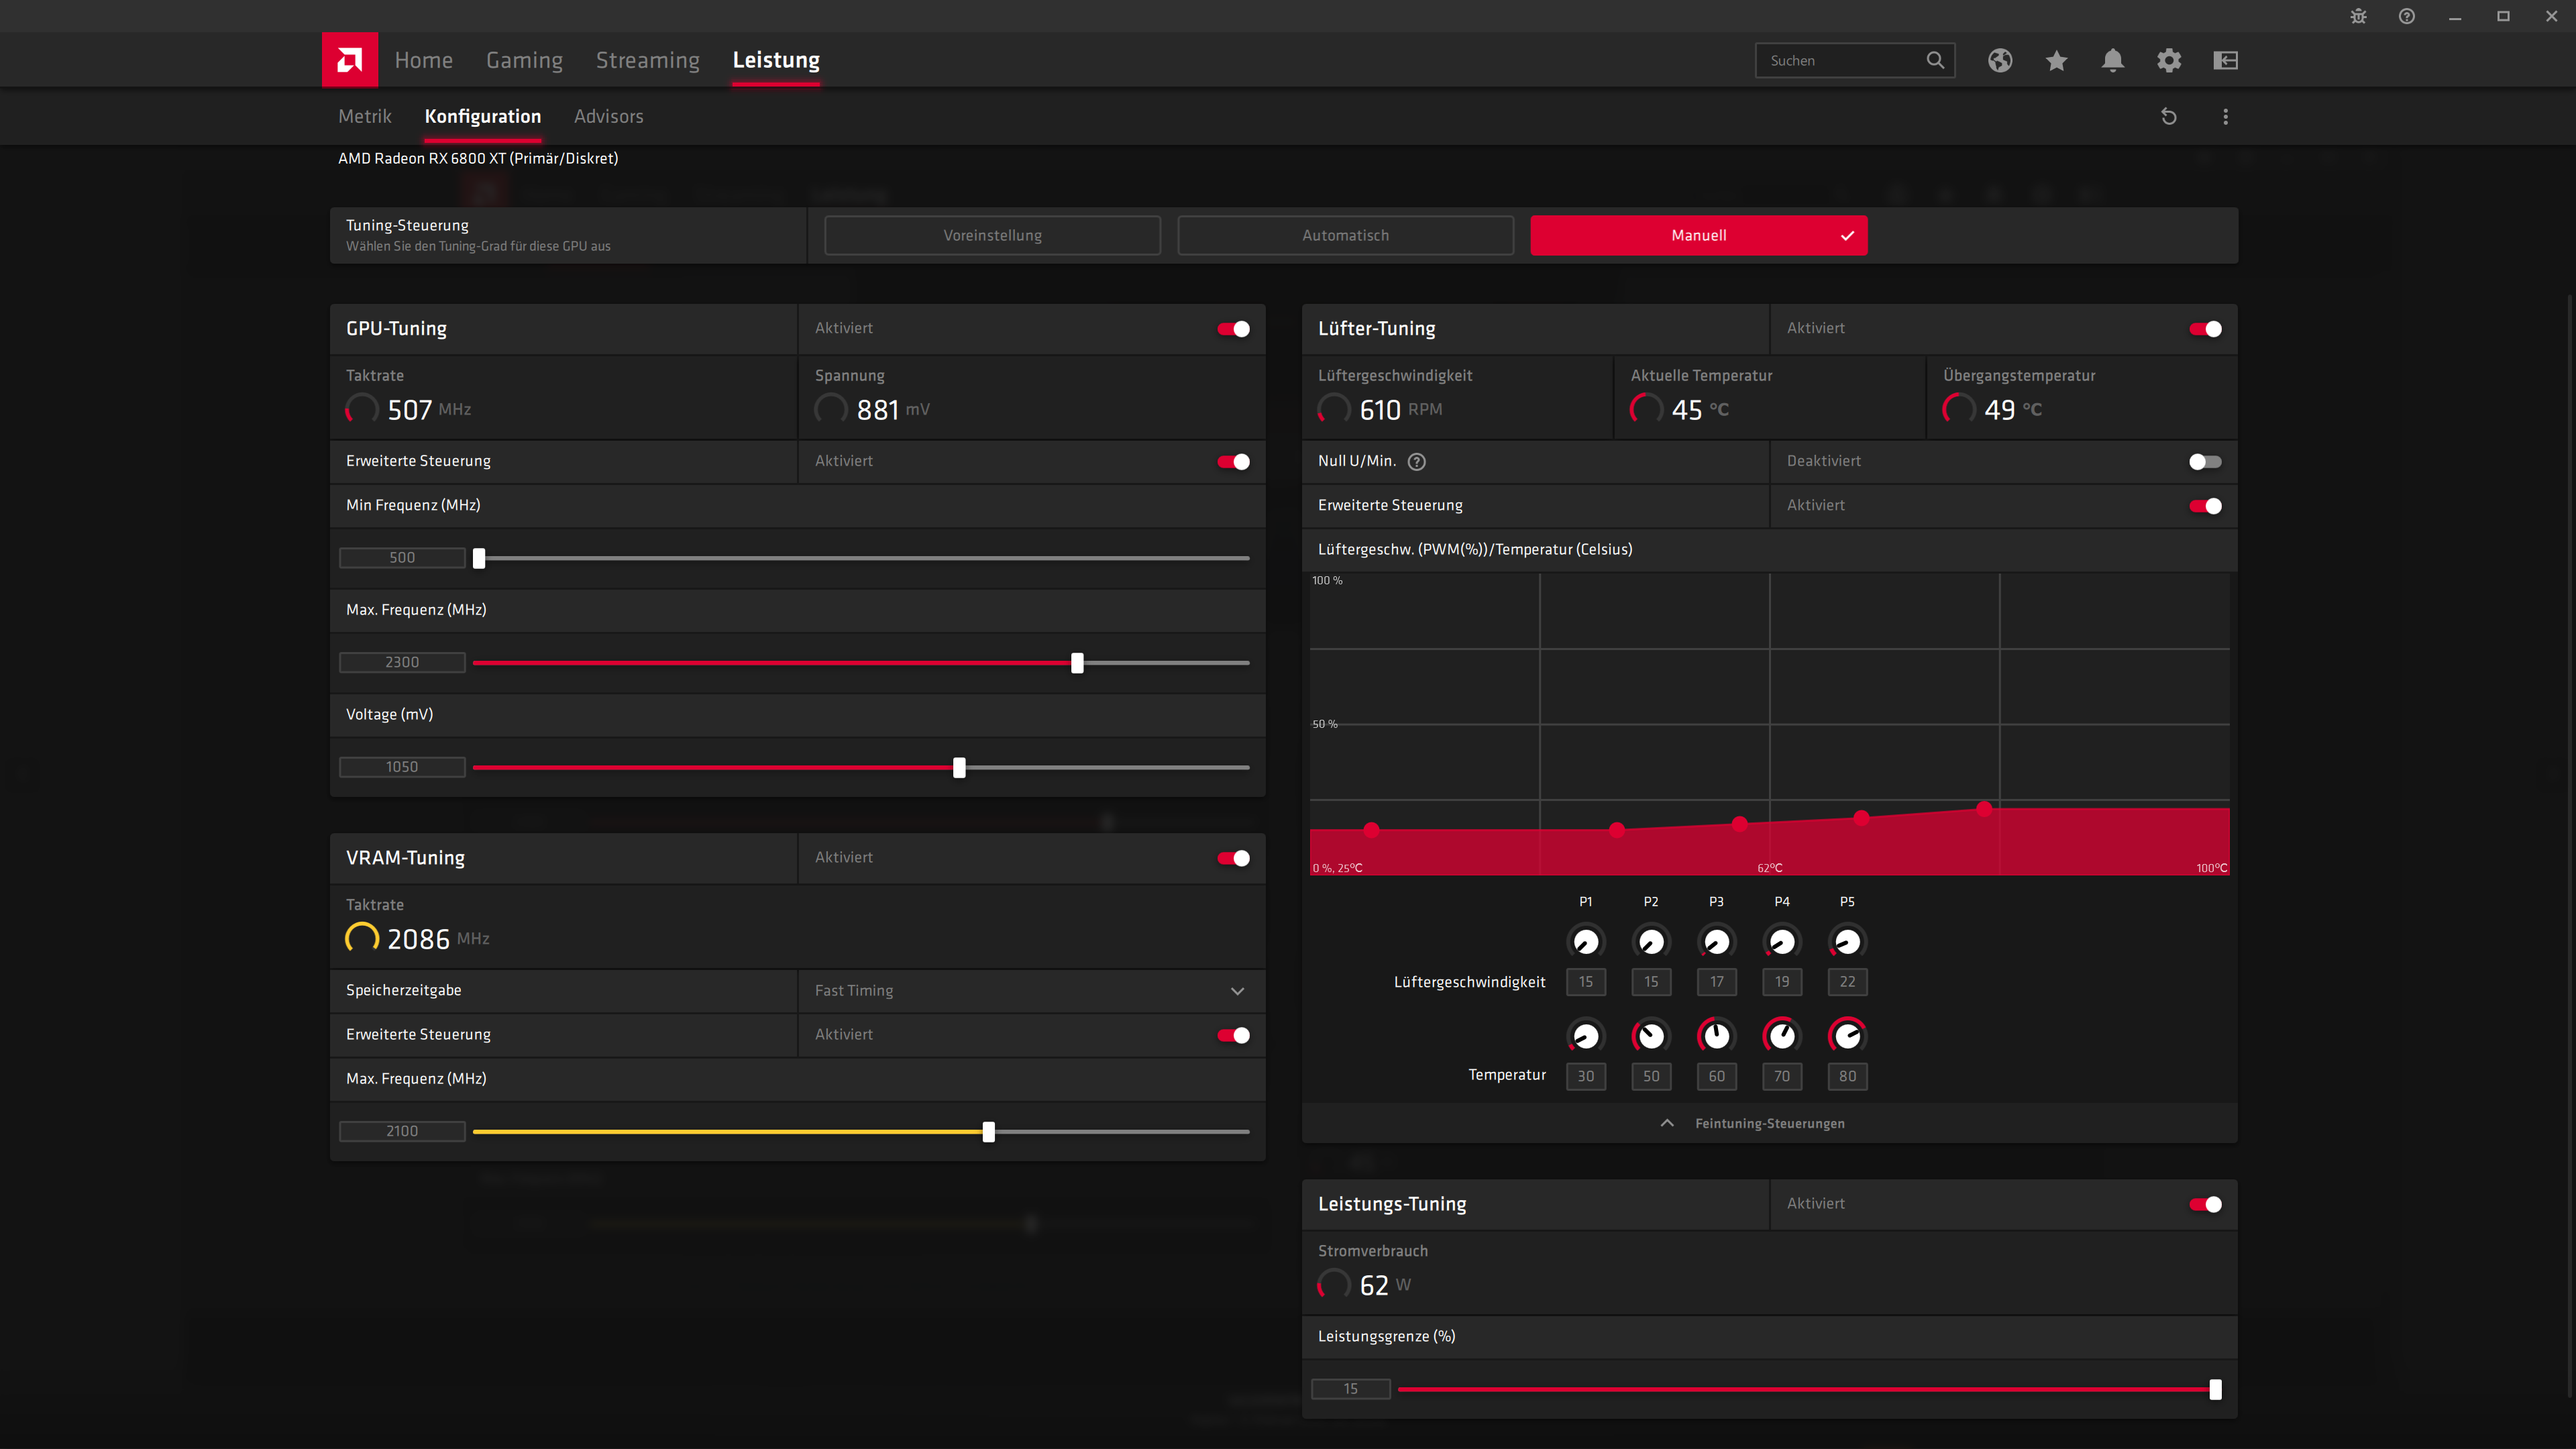Enable the Null U/Min. toggle
This screenshot has height=1449, width=2576.
pyautogui.click(x=2204, y=461)
